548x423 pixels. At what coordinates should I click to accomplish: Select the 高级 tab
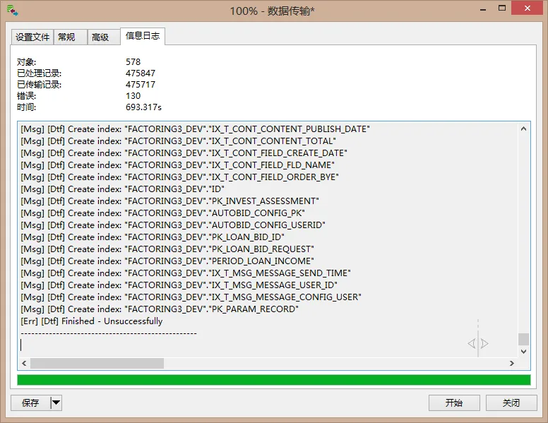103,37
